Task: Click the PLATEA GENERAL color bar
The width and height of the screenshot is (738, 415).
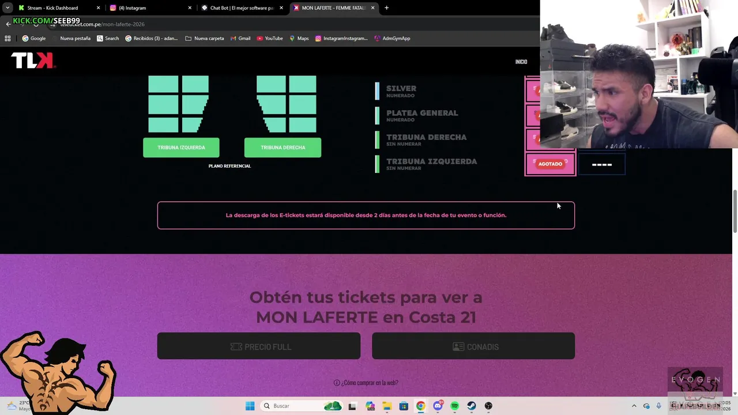Action: click(x=377, y=115)
